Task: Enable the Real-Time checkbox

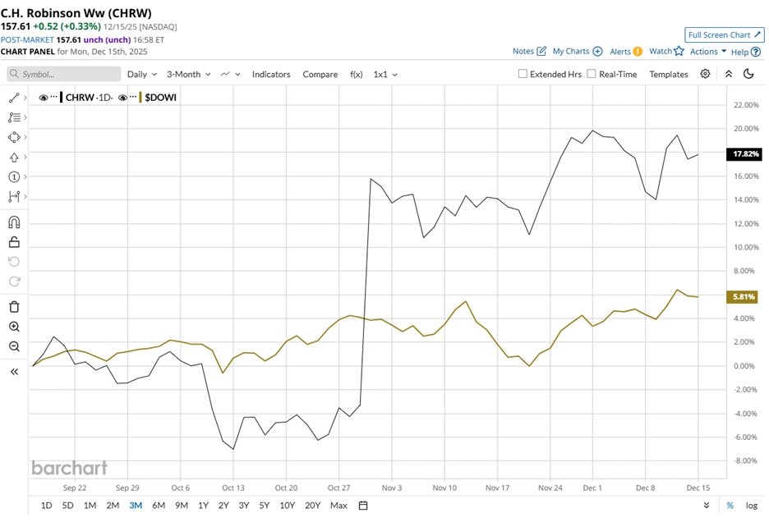Action: [592, 74]
